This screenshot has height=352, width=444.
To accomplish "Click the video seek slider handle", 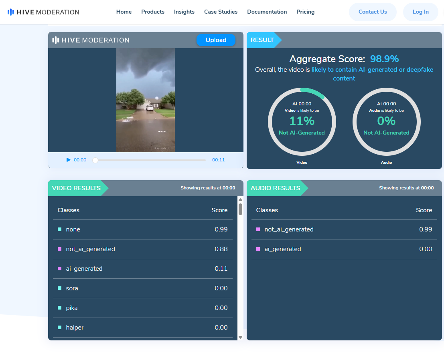I will click(x=95, y=160).
